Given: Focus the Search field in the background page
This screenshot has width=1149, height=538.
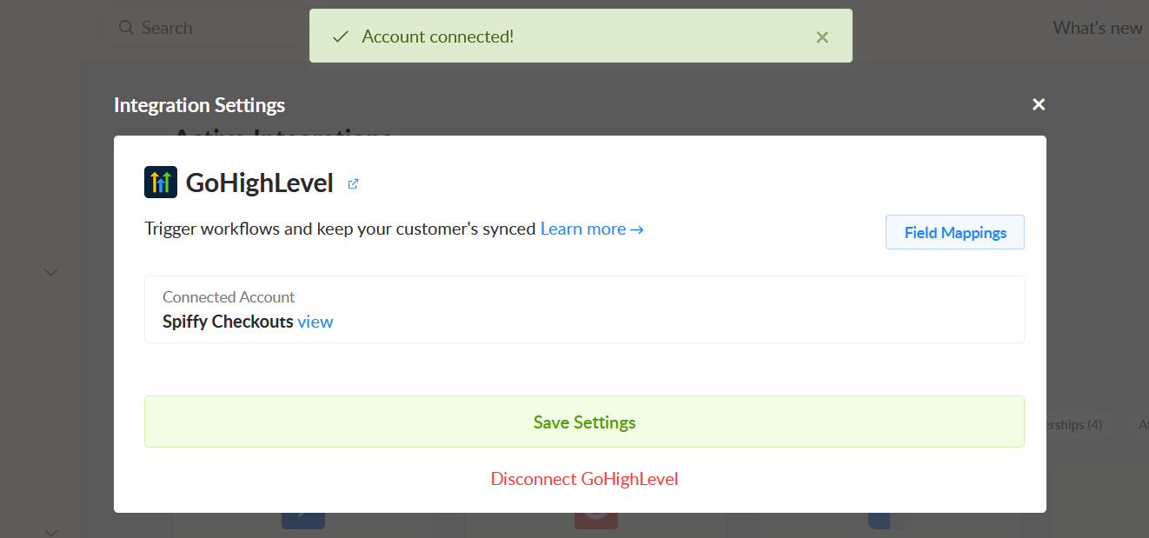Looking at the screenshot, I should (x=206, y=28).
